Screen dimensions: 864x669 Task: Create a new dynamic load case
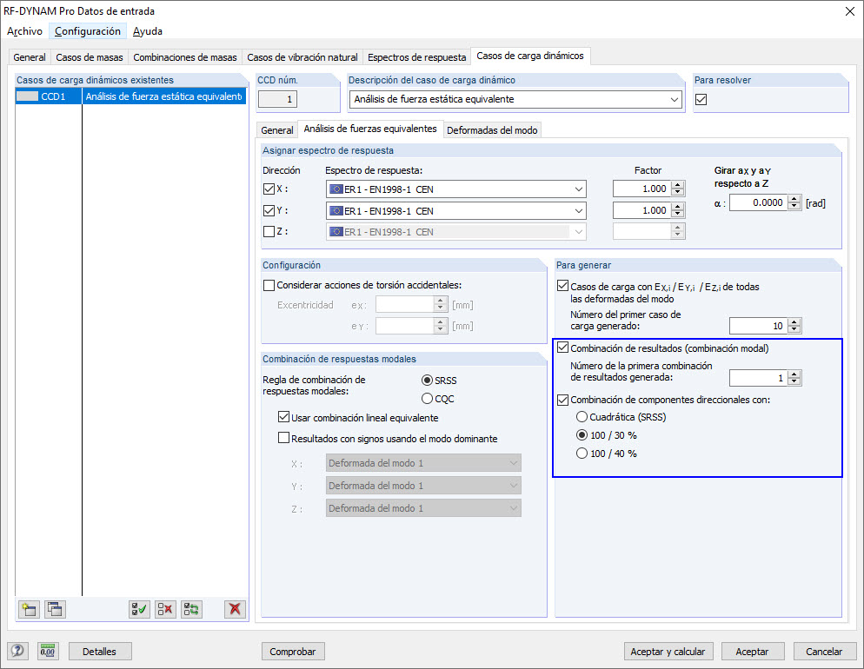point(29,609)
